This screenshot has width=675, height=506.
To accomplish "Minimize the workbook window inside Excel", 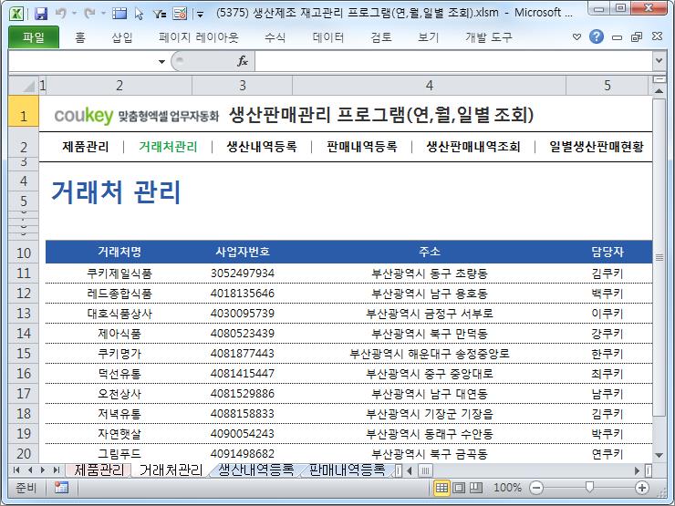I will (617, 37).
